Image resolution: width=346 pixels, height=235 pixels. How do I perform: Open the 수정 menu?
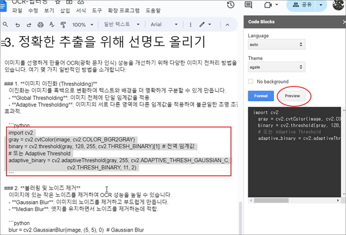[x=33, y=11]
